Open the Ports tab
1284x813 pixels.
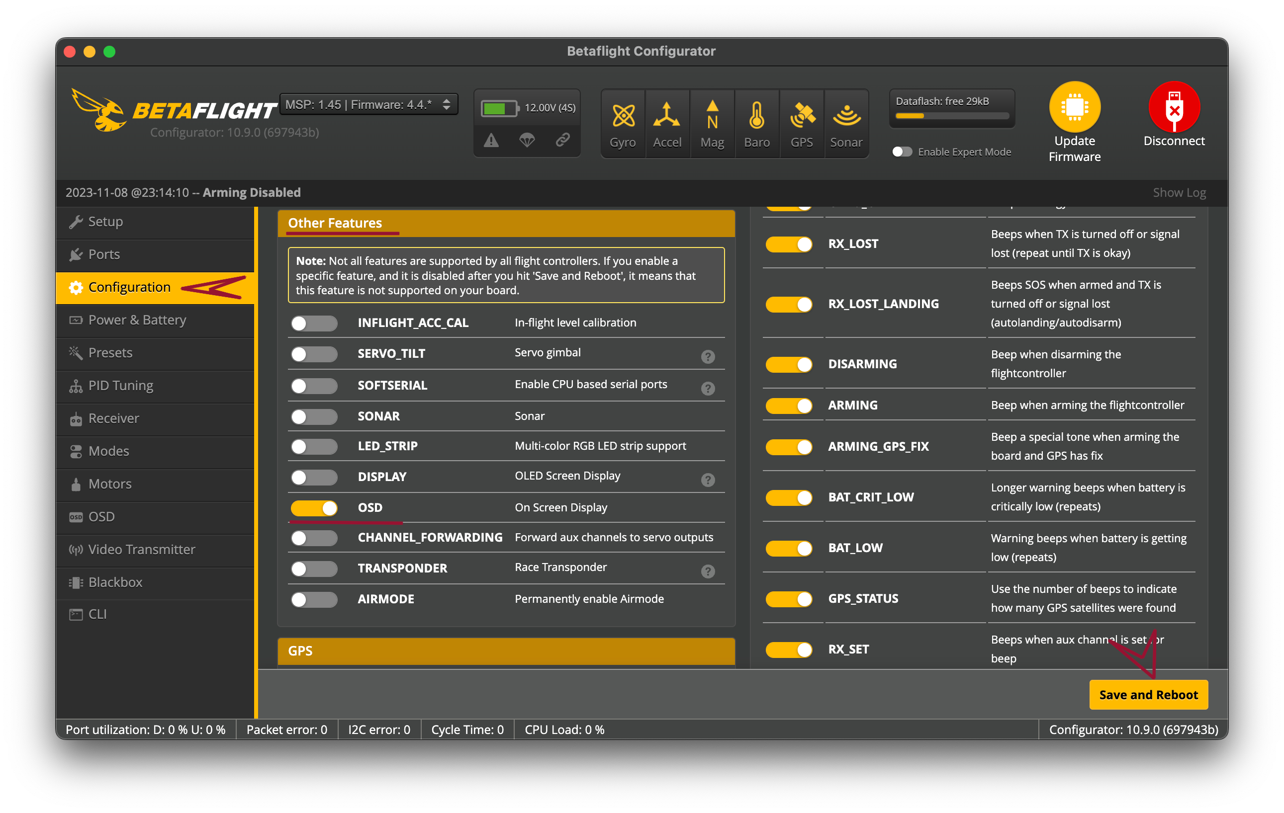point(155,254)
